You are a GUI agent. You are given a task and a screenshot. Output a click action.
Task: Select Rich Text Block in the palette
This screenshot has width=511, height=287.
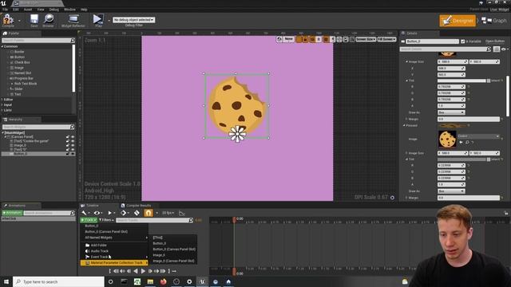pos(25,84)
